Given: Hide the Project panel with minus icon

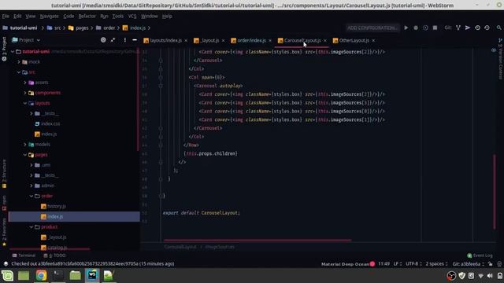Looking at the screenshot, I should coord(135,40).
